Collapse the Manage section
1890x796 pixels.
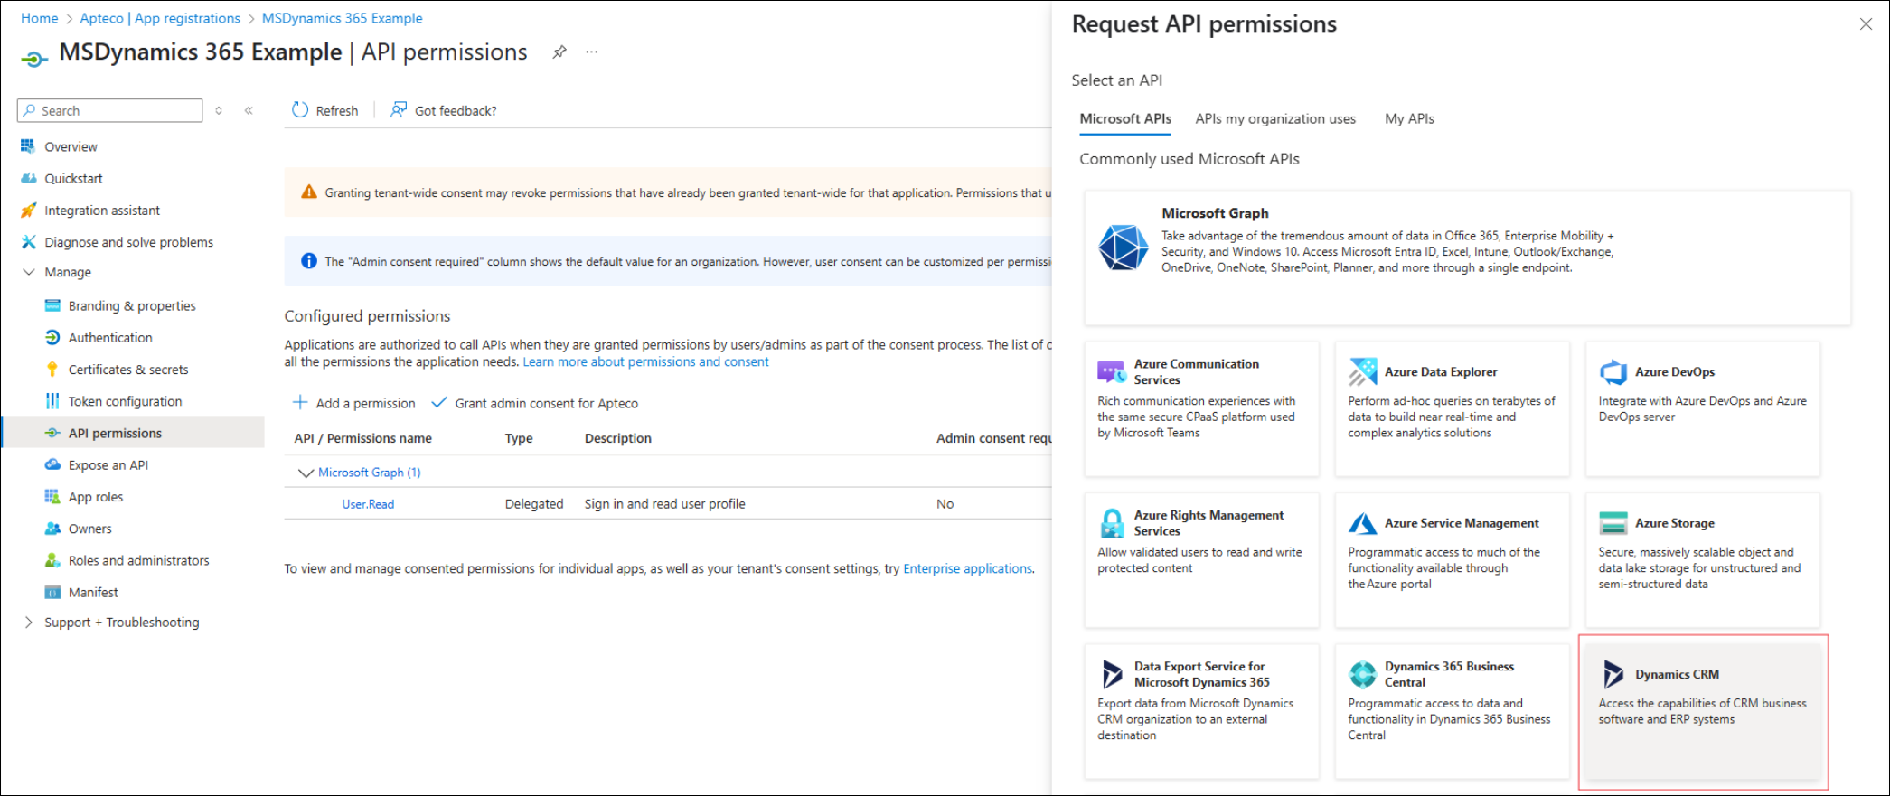(x=29, y=272)
